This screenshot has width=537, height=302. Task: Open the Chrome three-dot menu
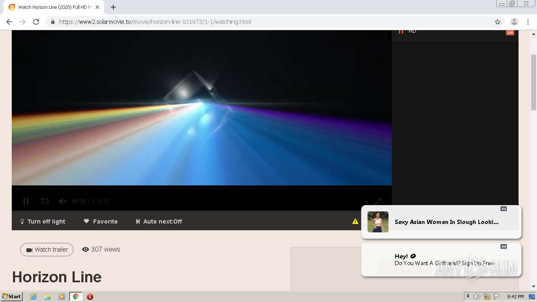(528, 22)
